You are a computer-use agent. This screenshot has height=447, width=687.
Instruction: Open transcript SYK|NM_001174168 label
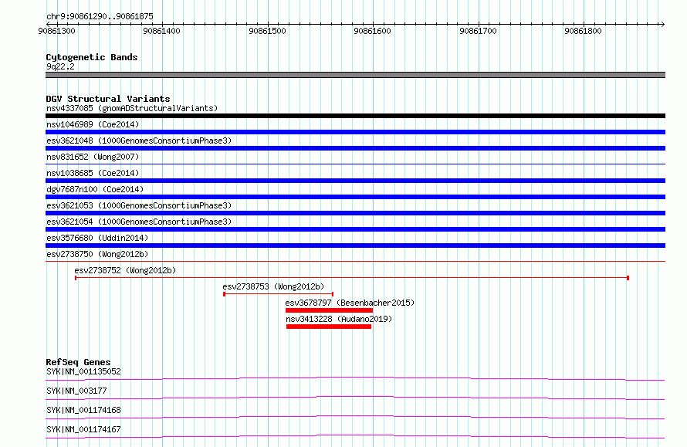tap(83, 410)
